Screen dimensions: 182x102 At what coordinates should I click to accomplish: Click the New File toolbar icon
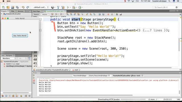tap(4, 7)
